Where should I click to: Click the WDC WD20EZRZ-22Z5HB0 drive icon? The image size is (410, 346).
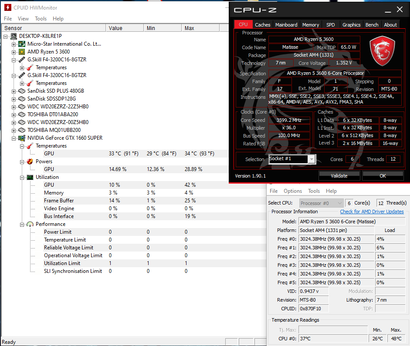click(x=22, y=107)
